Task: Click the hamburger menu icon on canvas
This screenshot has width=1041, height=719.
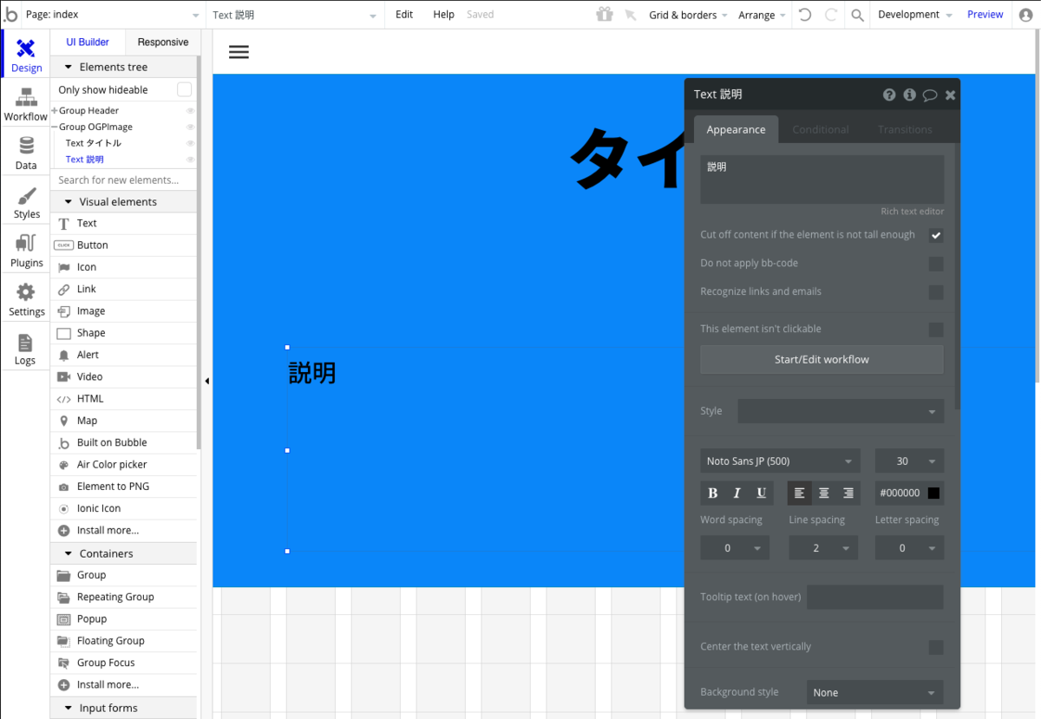Action: point(239,52)
